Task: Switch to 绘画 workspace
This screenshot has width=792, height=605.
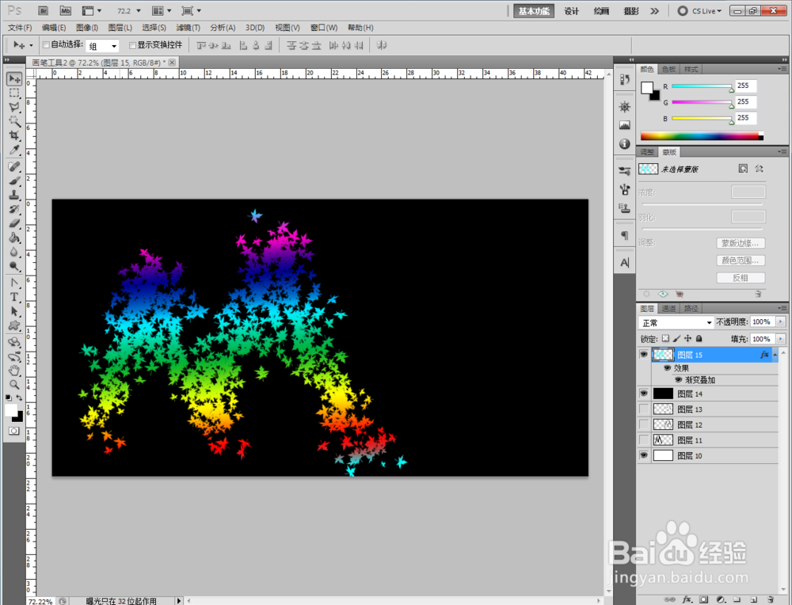Action: [x=601, y=11]
